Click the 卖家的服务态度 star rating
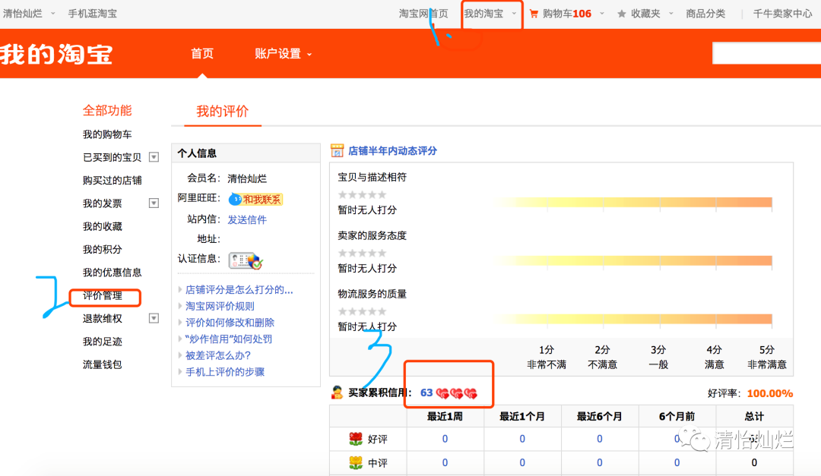The width and height of the screenshot is (821, 476). coord(363,253)
